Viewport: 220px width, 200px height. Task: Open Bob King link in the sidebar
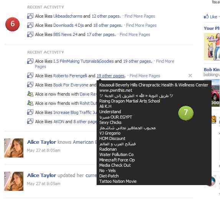click(x=212, y=70)
